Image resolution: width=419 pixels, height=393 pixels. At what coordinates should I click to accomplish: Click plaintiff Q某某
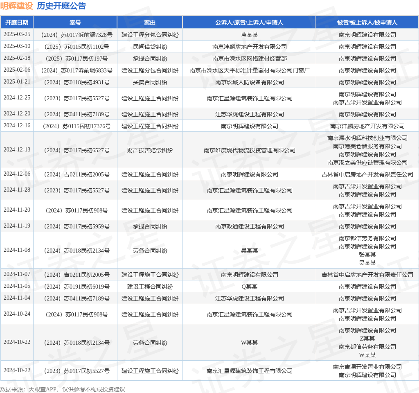(249, 287)
